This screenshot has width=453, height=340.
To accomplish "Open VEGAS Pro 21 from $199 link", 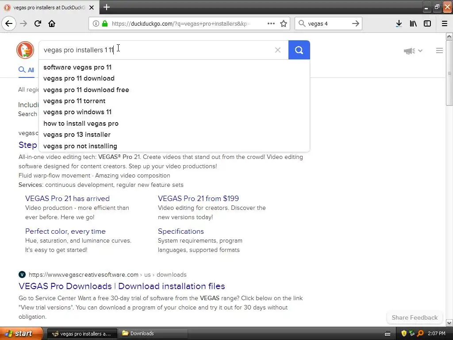I will pos(198,199).
